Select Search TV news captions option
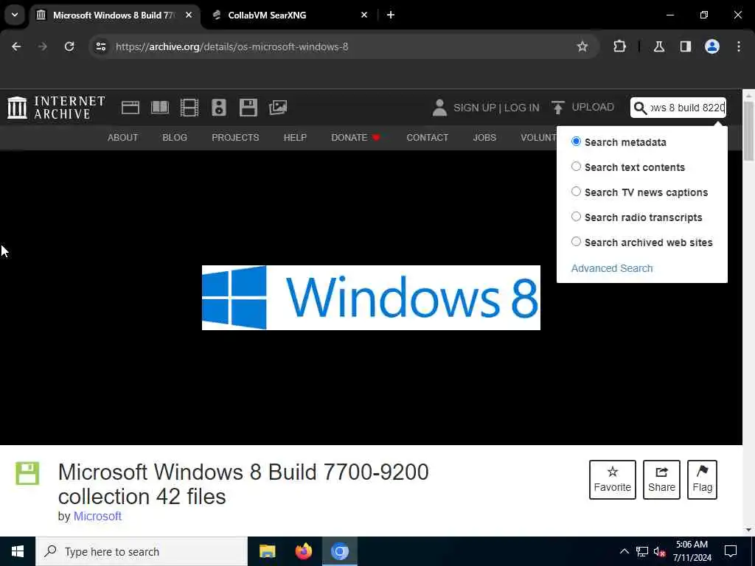 coord(576,192)
